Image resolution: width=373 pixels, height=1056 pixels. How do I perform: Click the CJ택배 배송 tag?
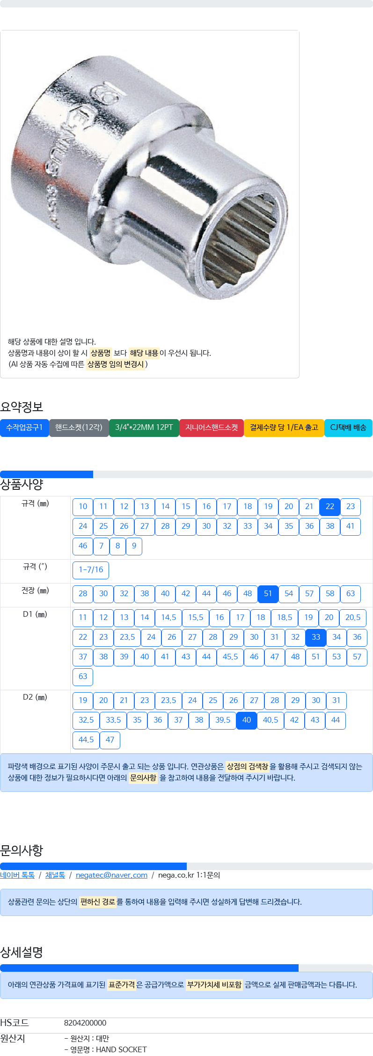(x=348, y=428)
